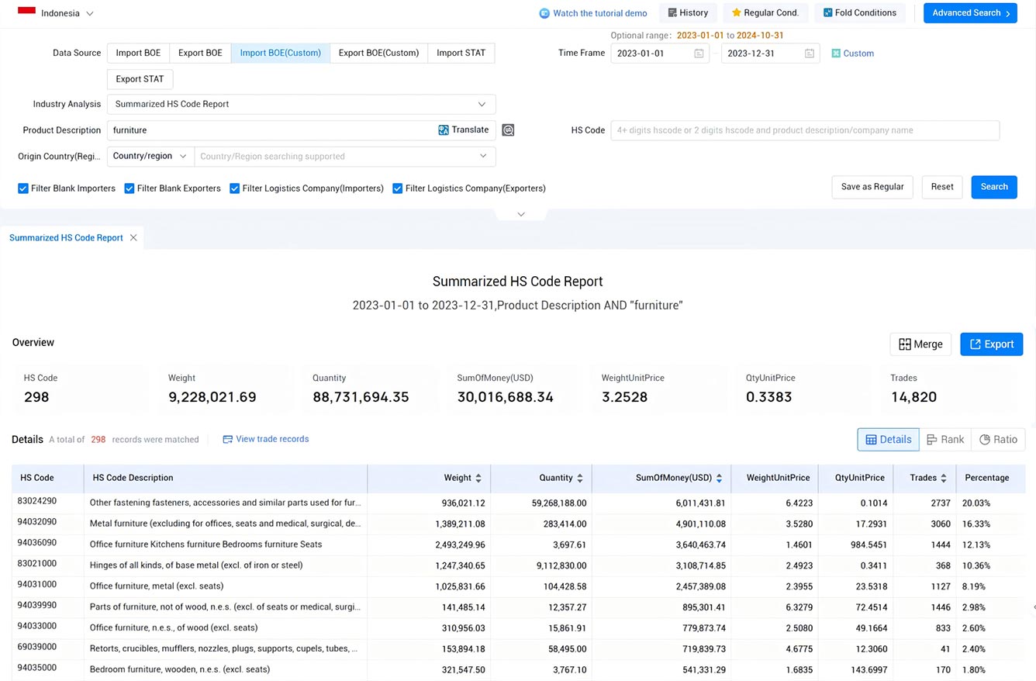Click the tutorial demo video icon
Image resolution: width=1036 pixels, height=681 pixels.
click(545, 13)
